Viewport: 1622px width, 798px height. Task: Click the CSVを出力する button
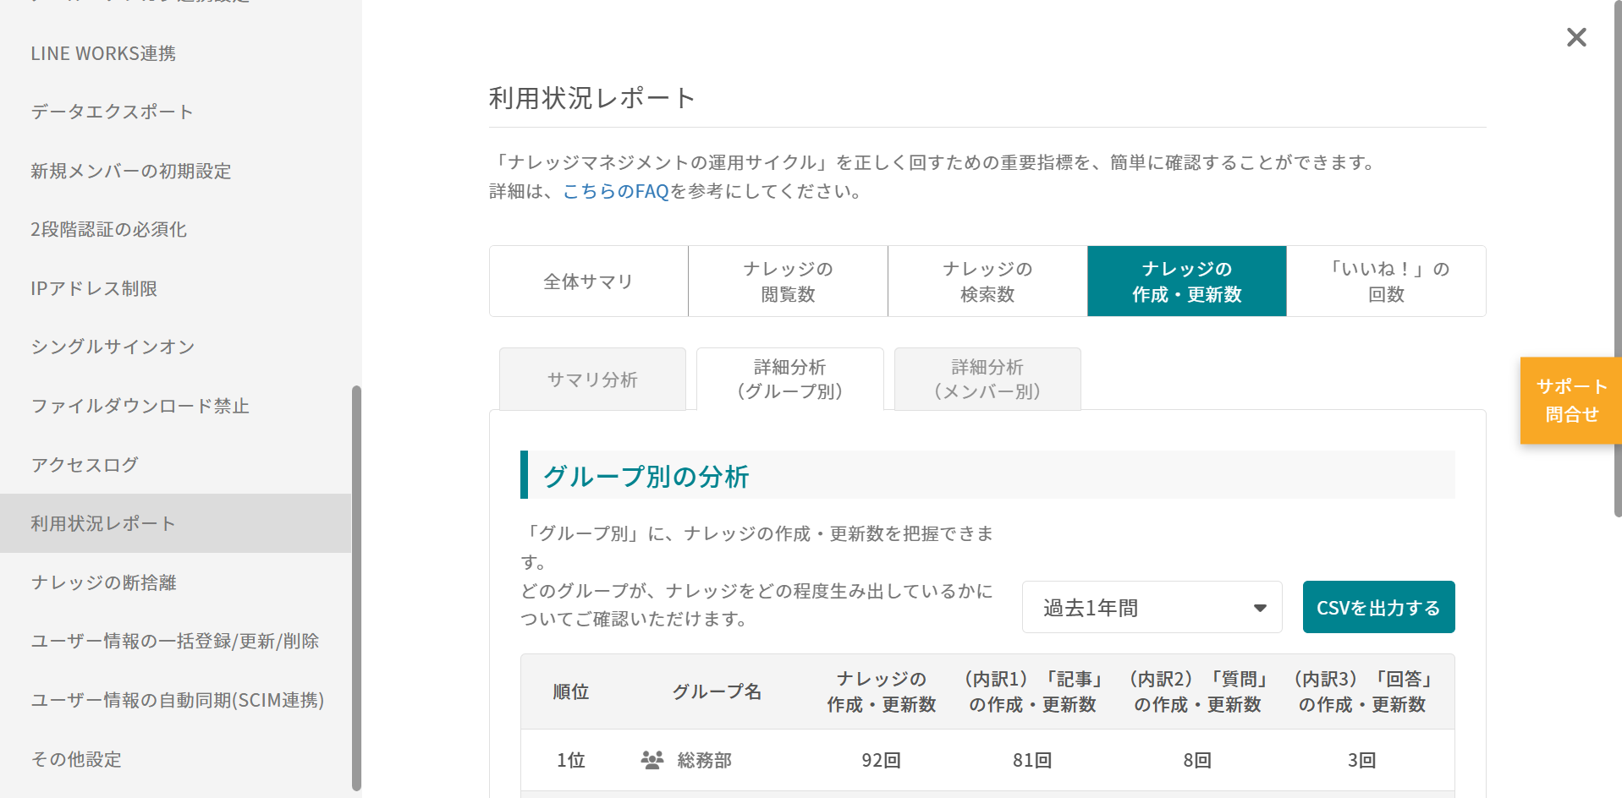[x=1377, y=607]
